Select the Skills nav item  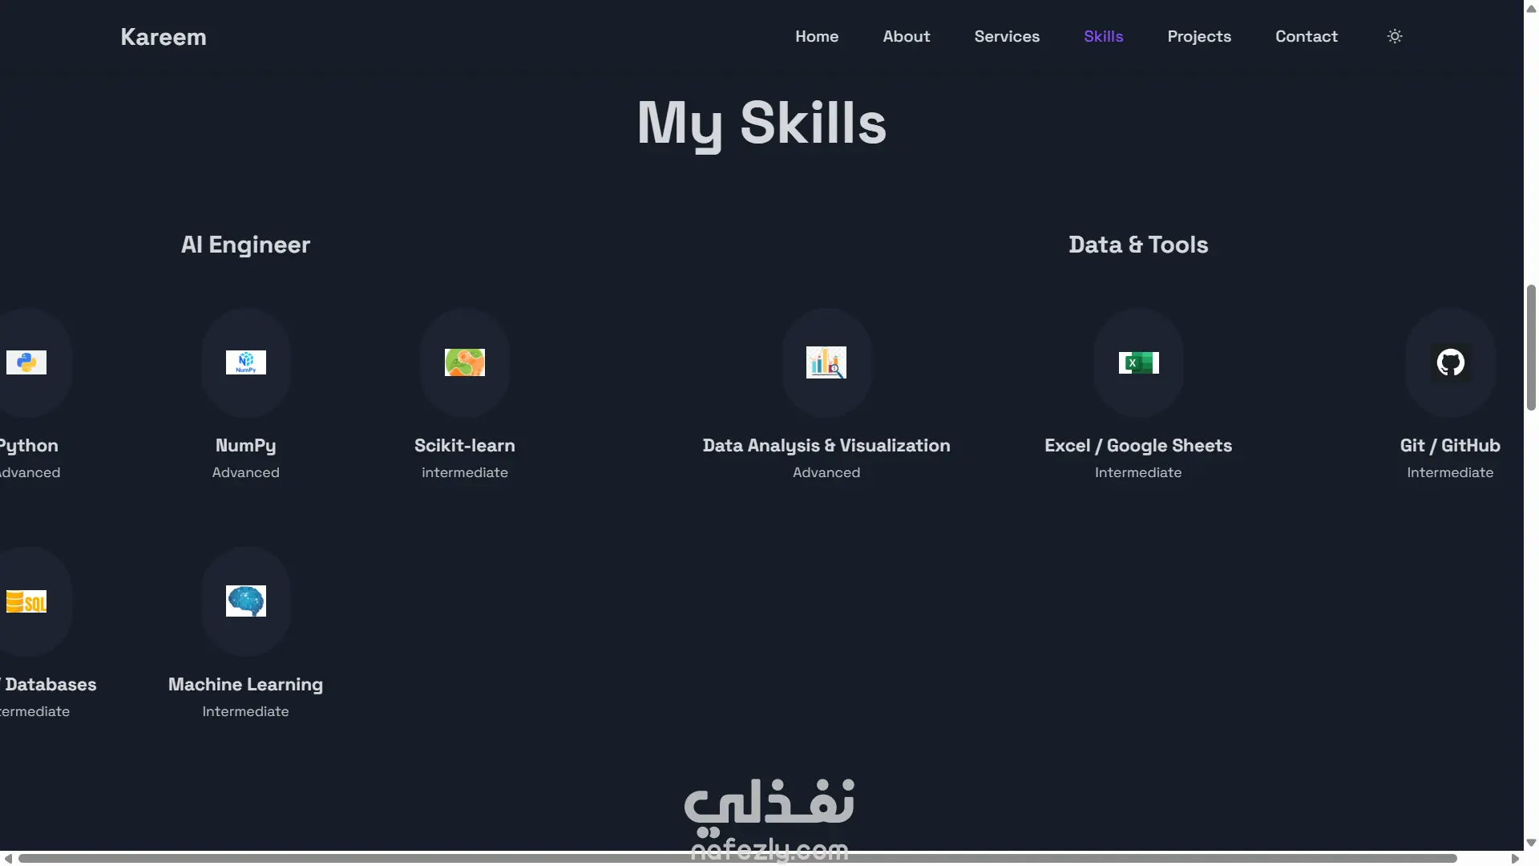click(x=1104, y=36)
